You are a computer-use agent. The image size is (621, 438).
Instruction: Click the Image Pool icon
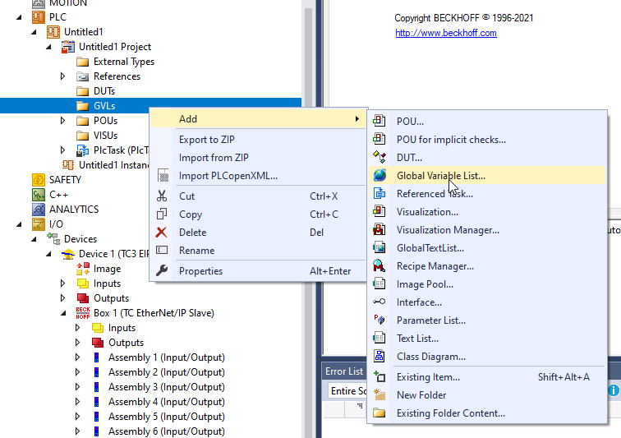click(x=379, y=284)
